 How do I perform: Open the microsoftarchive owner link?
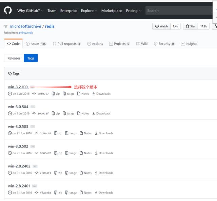[x=25, y=26]
